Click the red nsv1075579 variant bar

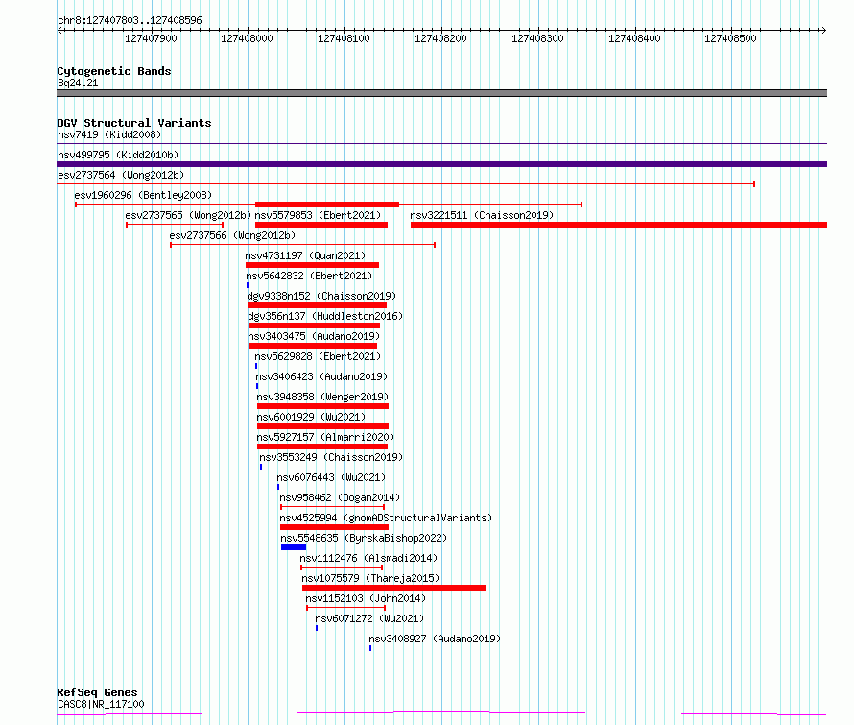click(393, 588)
